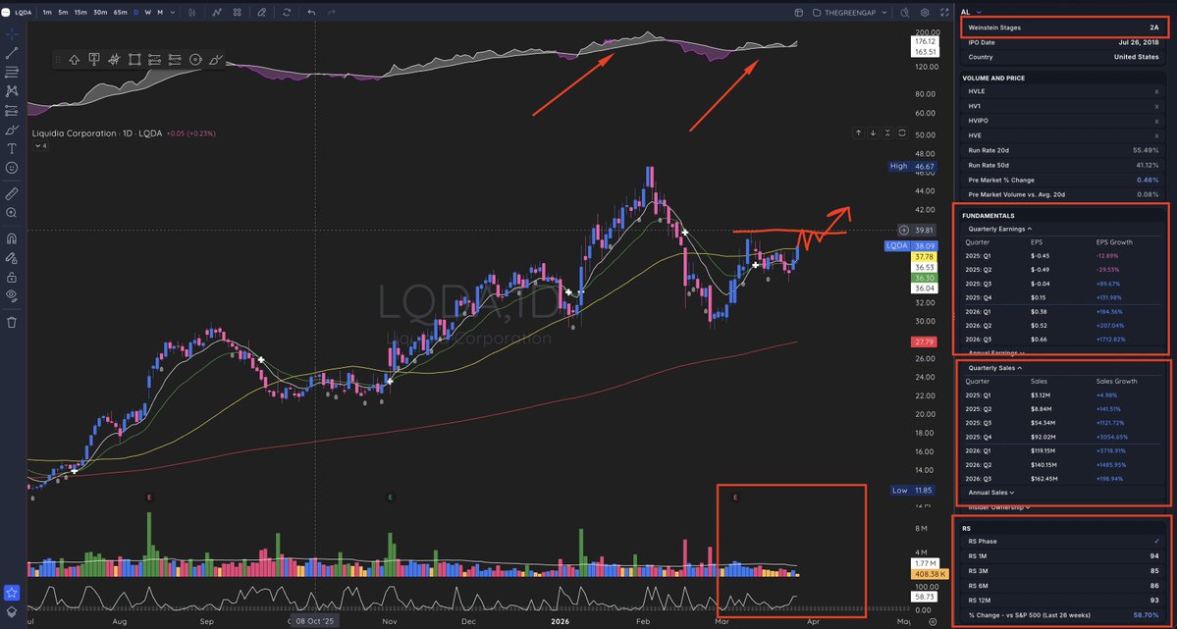1177x629 pixels.
Task: Toggle hide all drawings eye icon
Action: [x=12, y=295]
